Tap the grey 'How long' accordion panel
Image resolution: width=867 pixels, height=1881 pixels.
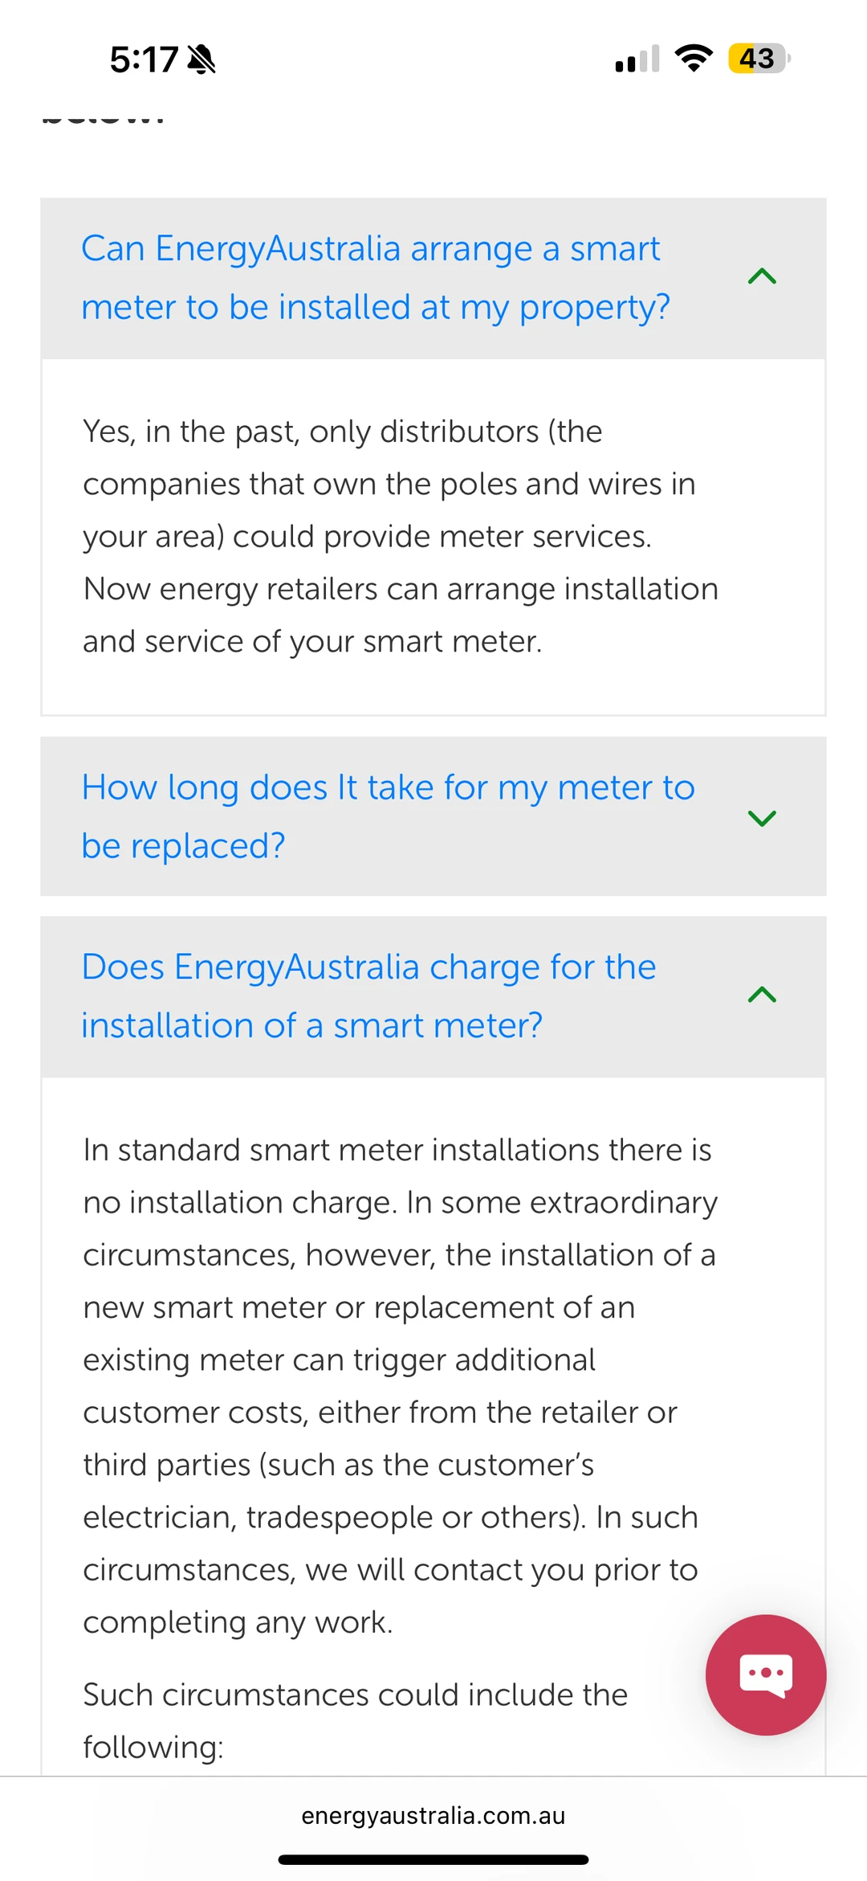(433, 816)
